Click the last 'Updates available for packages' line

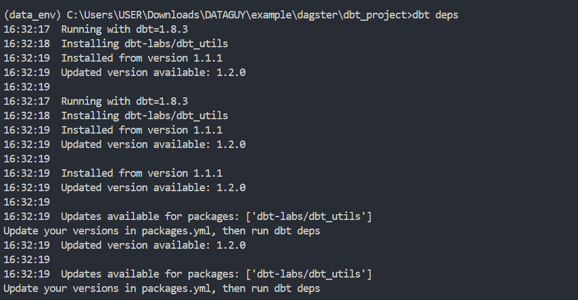(x=216, y=274)
